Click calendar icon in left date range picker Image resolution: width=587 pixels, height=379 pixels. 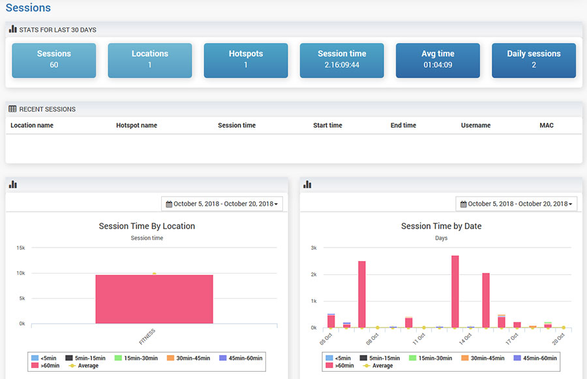point(169,204)
